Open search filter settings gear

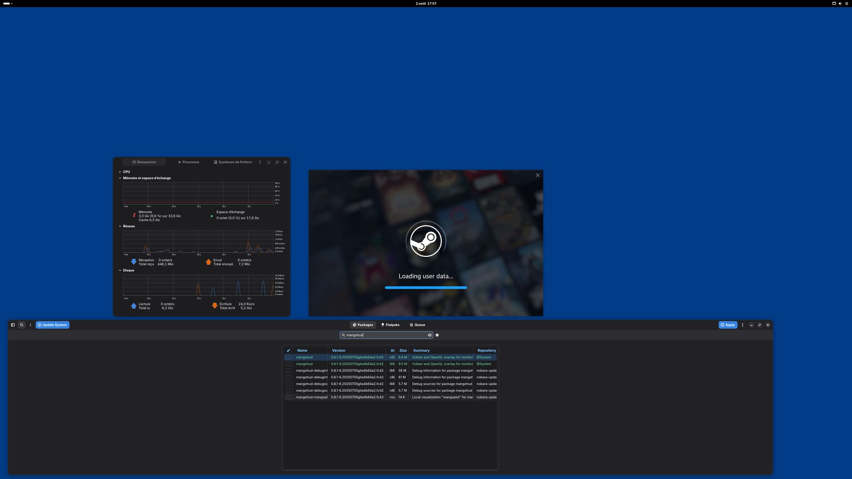pyautogui.click(x=437, y=335)
